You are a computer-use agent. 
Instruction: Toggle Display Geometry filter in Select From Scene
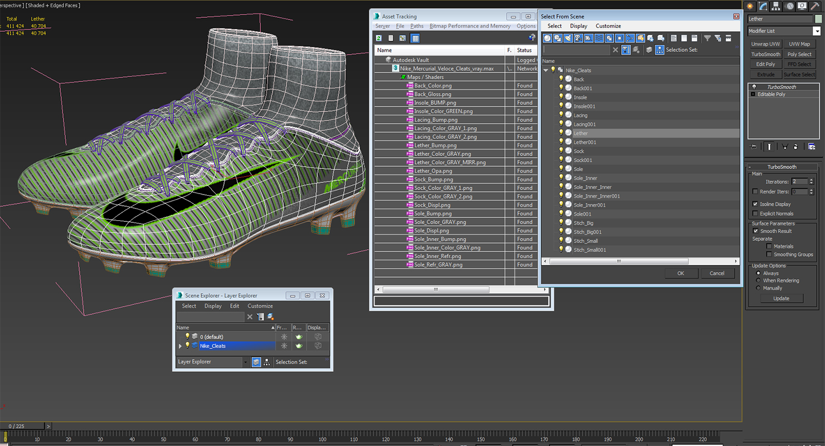point(547,38)
